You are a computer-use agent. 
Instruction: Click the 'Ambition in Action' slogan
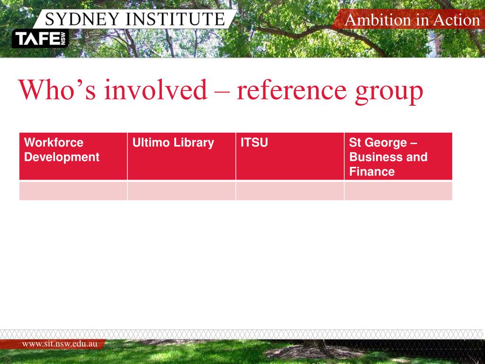click(412, 20)
